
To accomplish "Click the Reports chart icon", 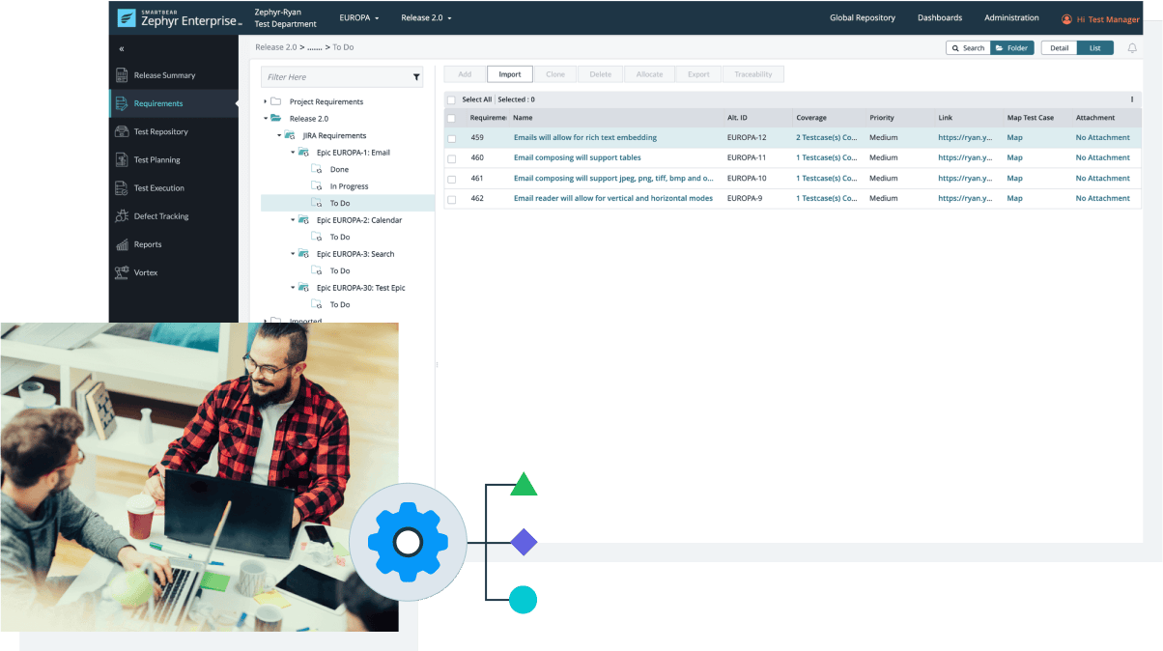I will [122, 244].
